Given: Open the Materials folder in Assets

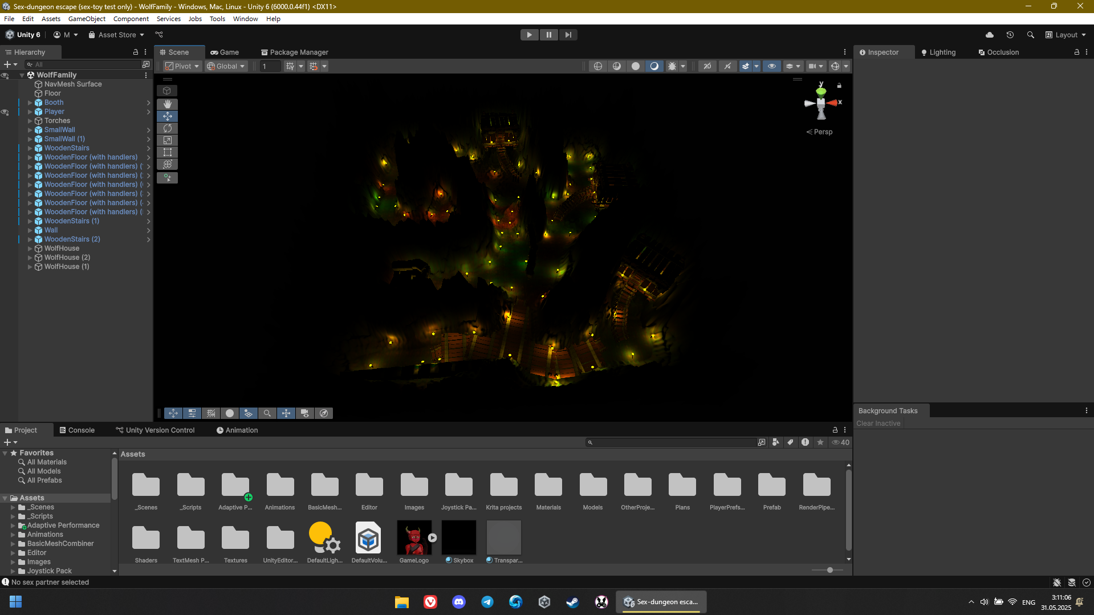Looking at the screenshot, I should coord(548,491).
